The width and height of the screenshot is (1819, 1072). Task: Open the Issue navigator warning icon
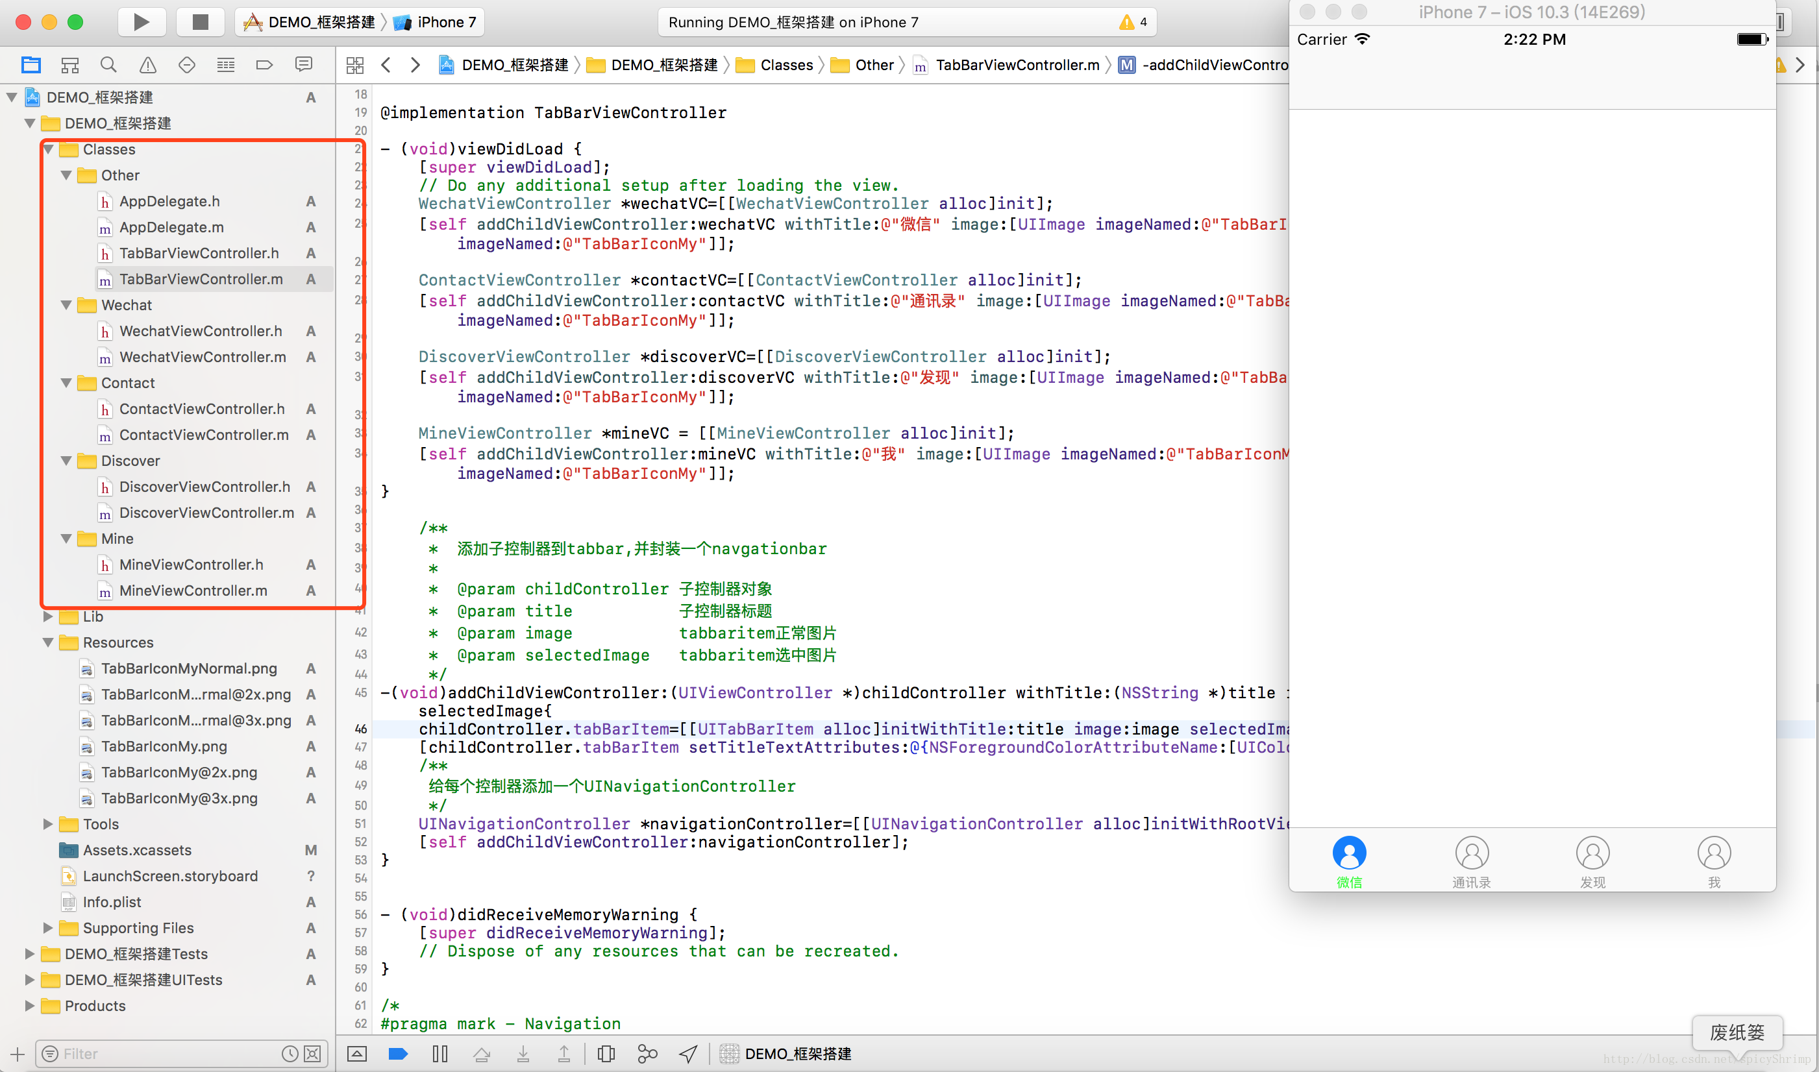[x=147, y=65]
